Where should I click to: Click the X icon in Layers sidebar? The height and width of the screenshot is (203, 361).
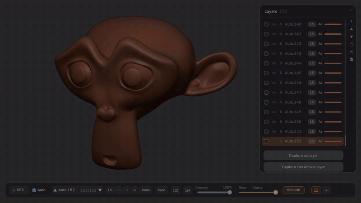click(352, 52)
